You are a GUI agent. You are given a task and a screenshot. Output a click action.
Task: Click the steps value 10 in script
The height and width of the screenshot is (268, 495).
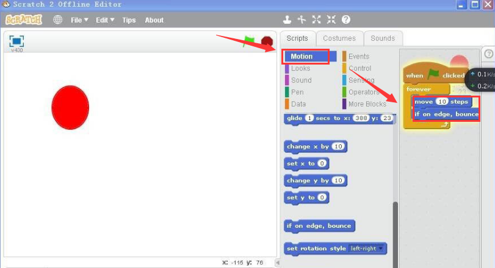[x=442, y=101]
